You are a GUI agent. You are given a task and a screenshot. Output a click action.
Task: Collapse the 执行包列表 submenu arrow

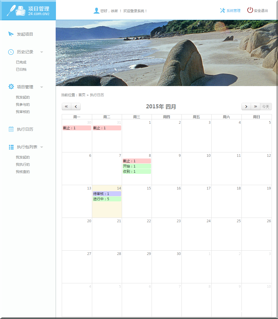(x=41, y=147)
